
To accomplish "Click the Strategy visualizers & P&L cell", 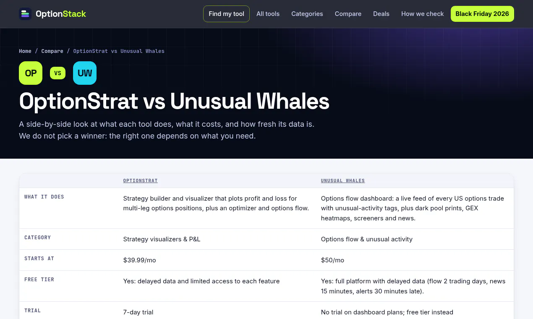I will pyautogui.click(x=162, y=239).
